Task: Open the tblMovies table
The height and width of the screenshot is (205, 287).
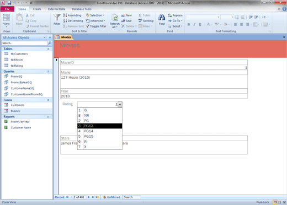Action: (17, 60)
